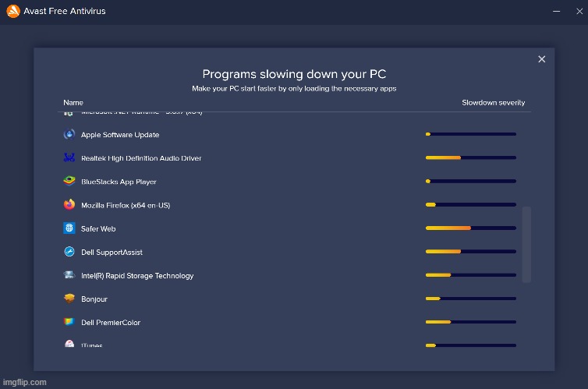Screen dimensions: 588x389
Task: Click the Avast logo in title bar
Action: 13,12
